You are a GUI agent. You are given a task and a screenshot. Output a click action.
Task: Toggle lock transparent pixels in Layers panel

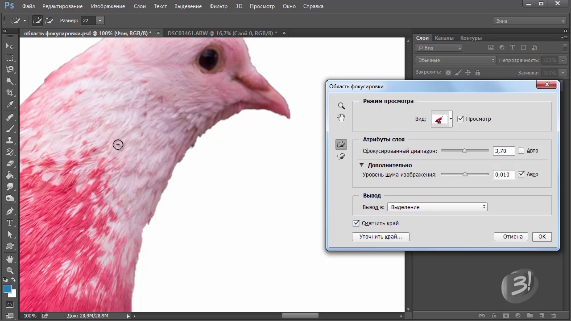pyautogui.click(x=448, y=73)
